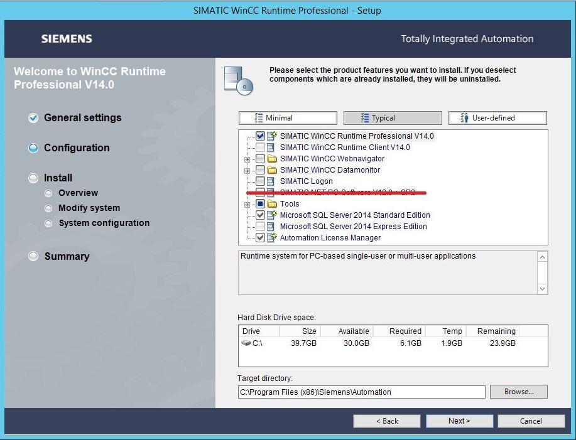Click the SQL Server 2014 Standard Edition icon

coord(272,215)
